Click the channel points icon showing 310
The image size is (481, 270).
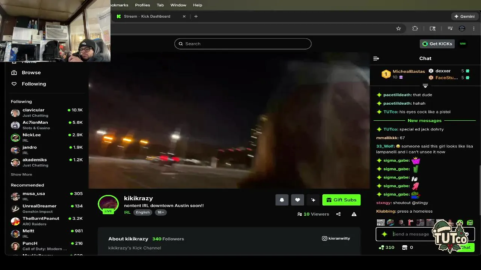pyautogui.click(x=381, y=247)
